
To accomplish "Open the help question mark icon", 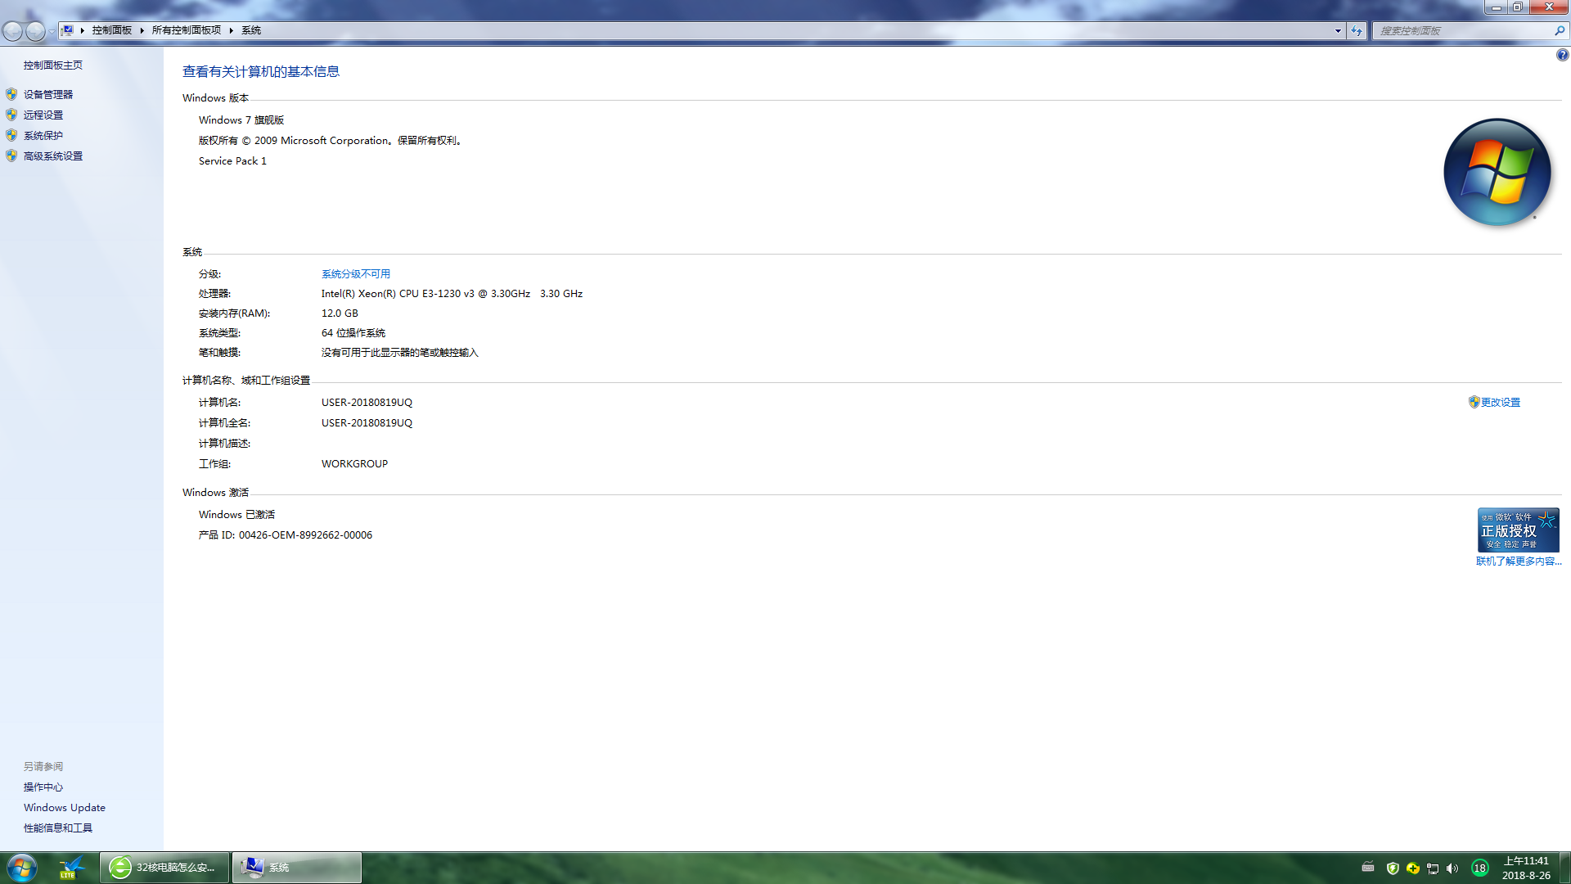I will [1562, 55].
